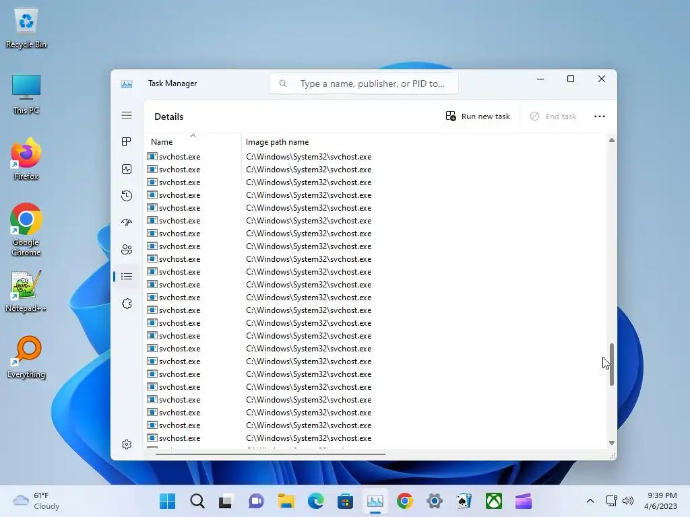
Task: Launch Chrome from the taskbar
Action: click(405, 501)
